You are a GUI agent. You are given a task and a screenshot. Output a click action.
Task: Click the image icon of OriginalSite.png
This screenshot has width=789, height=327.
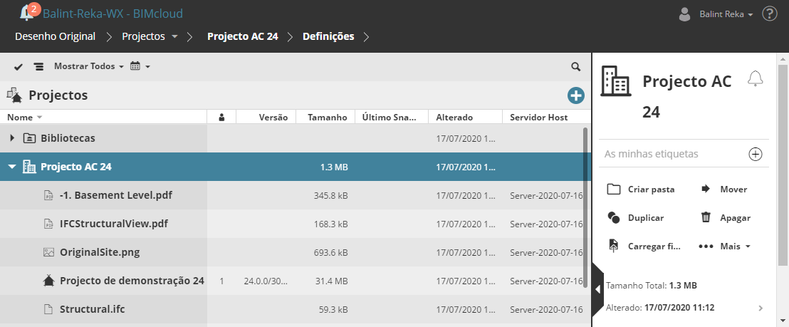click(x=49, y=252)
